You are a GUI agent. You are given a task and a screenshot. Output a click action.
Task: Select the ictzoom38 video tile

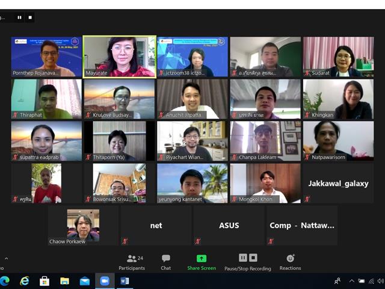click(x=192, y=57)
